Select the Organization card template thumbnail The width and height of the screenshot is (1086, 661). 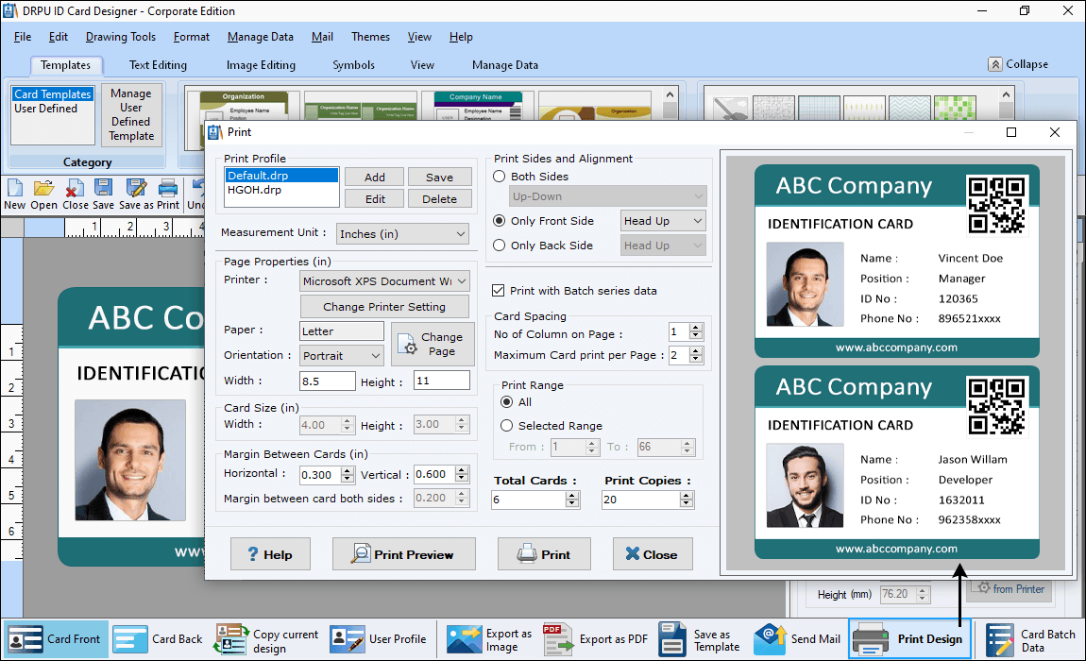point(244,106)
